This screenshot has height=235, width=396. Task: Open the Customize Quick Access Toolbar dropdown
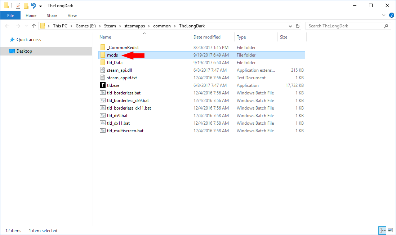click(x=40, y=6)
